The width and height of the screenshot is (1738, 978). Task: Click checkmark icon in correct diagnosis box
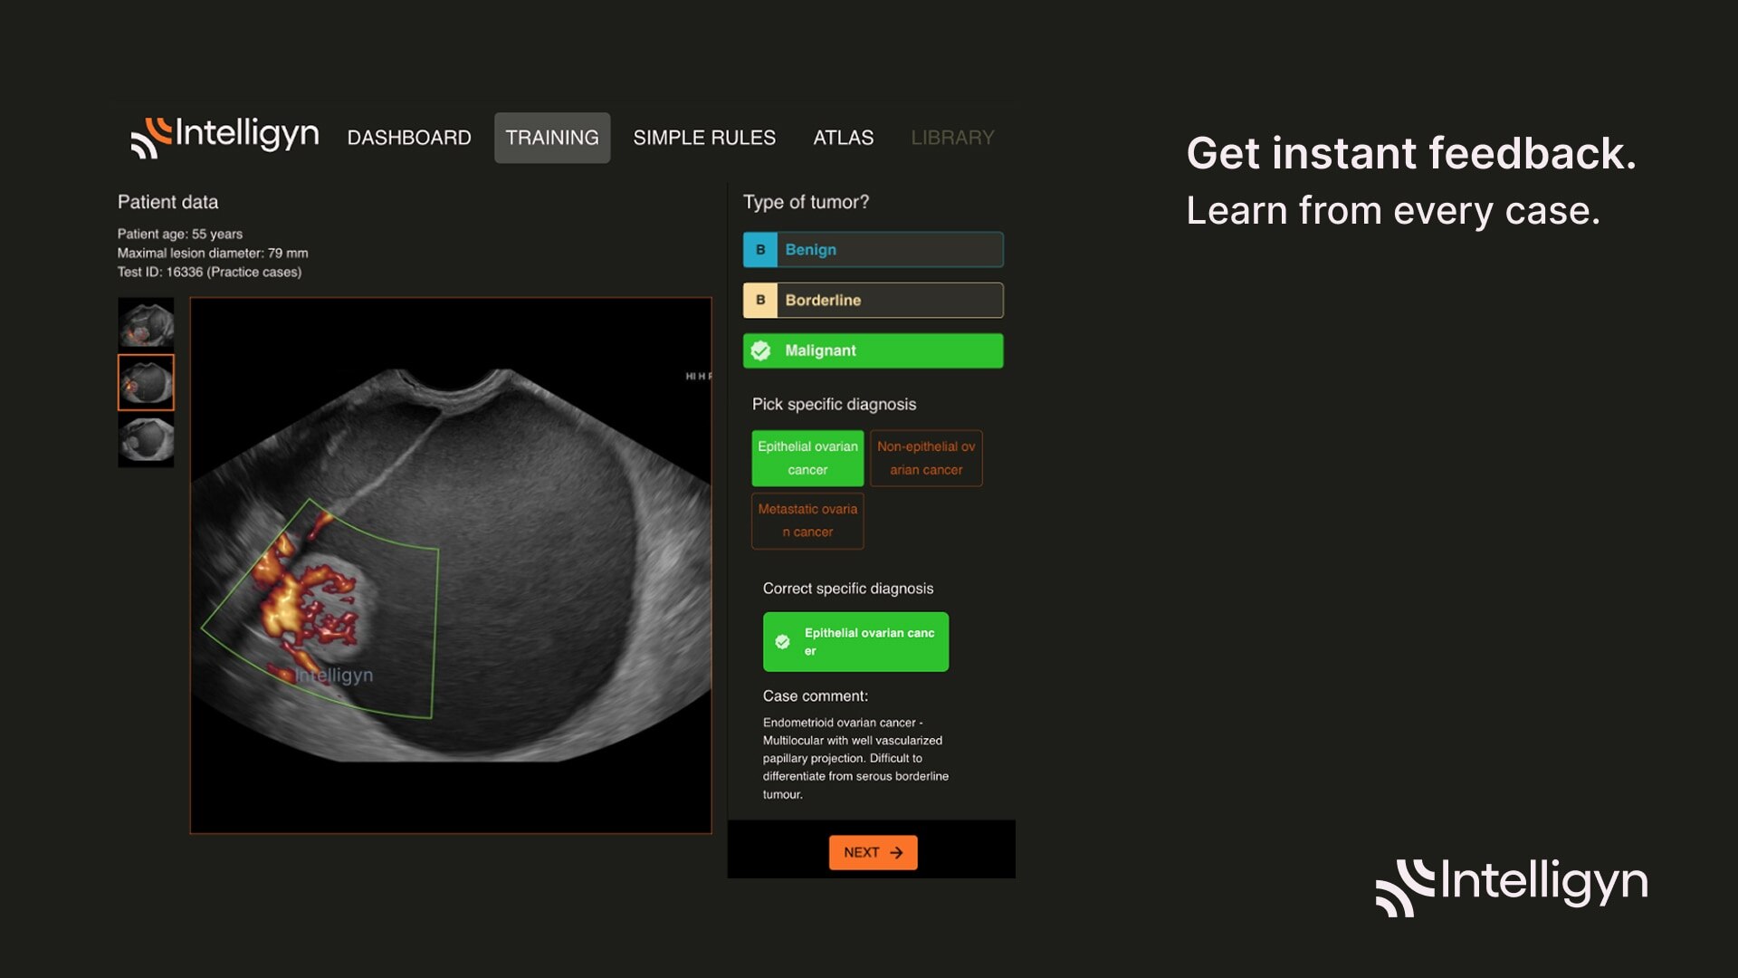(x=783, y=642)
